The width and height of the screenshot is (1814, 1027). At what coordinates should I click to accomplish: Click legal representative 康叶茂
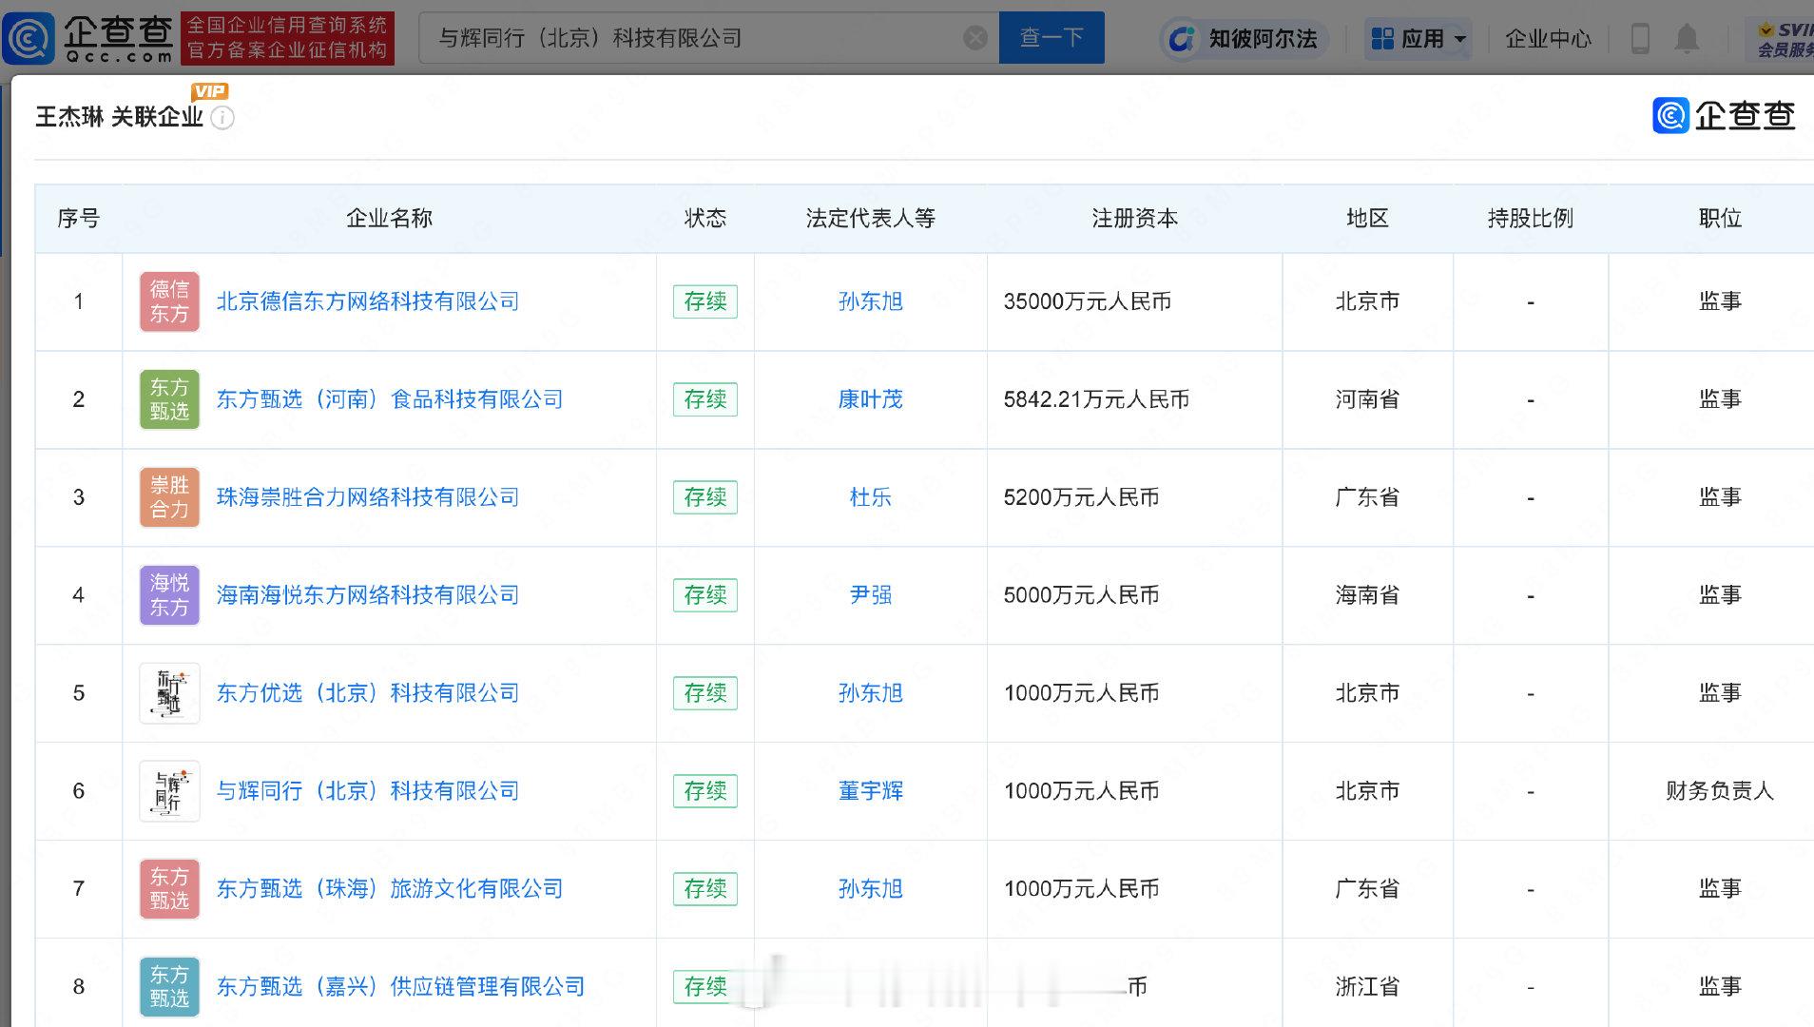coord(870,399)
